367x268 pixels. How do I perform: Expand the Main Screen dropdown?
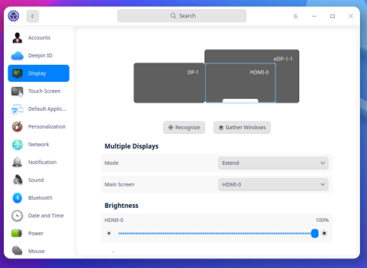pyautogui.click(x=273, y=185)
